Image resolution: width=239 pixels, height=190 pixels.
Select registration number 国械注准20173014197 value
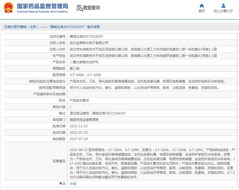87,37
